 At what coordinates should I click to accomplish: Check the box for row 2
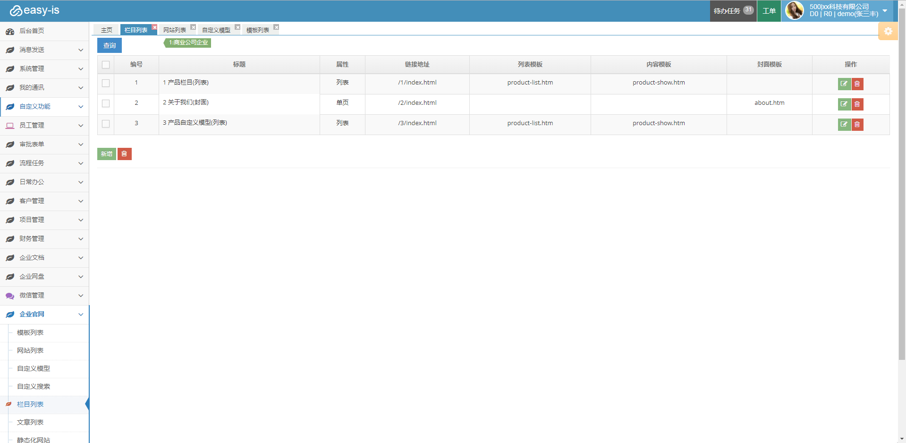pos(106,103)
